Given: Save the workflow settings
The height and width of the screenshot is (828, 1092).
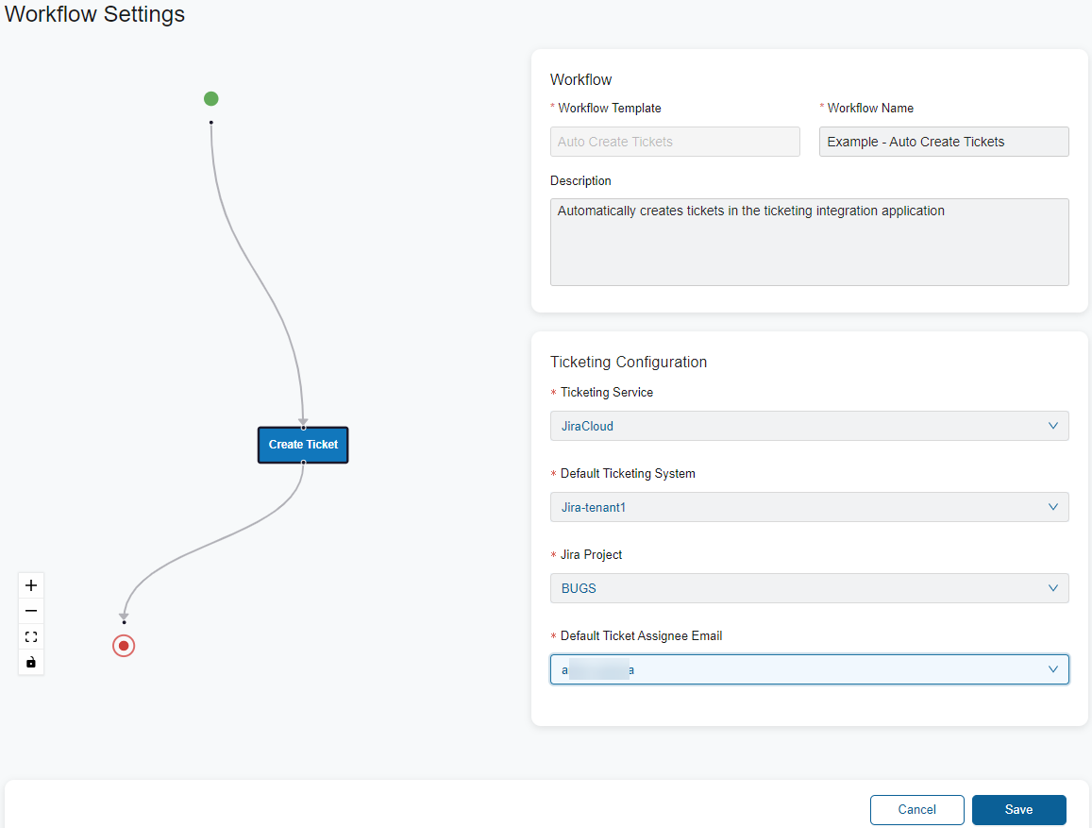Looking at the screenshot, I should coord(1018,810).
